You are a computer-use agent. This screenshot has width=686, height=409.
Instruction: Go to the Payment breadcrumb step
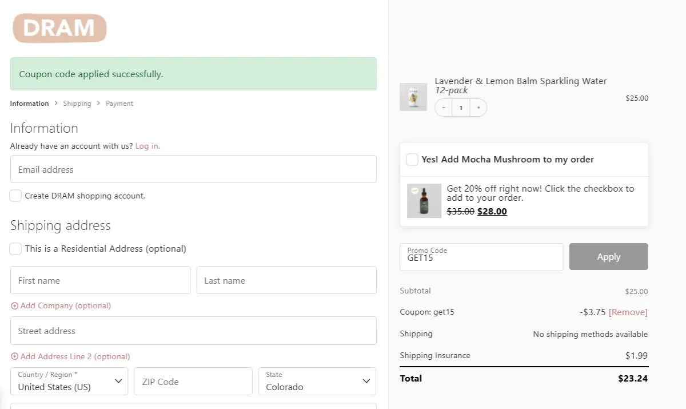(x=119, y=104)
